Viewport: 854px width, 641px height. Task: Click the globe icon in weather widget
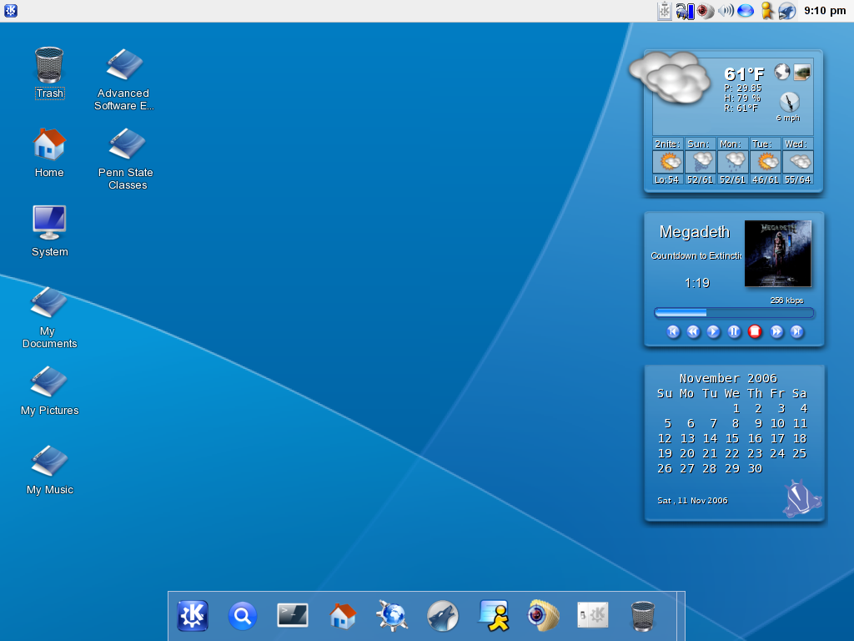pyautogui.click(x=782, y=72)
